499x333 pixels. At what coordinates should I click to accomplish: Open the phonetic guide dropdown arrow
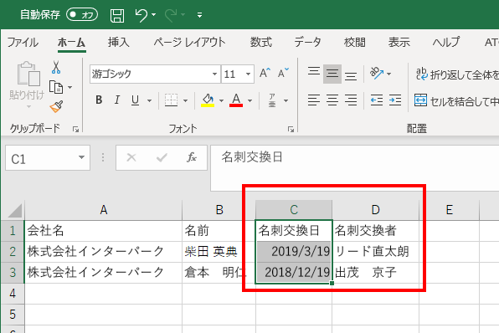coord(286,101)
